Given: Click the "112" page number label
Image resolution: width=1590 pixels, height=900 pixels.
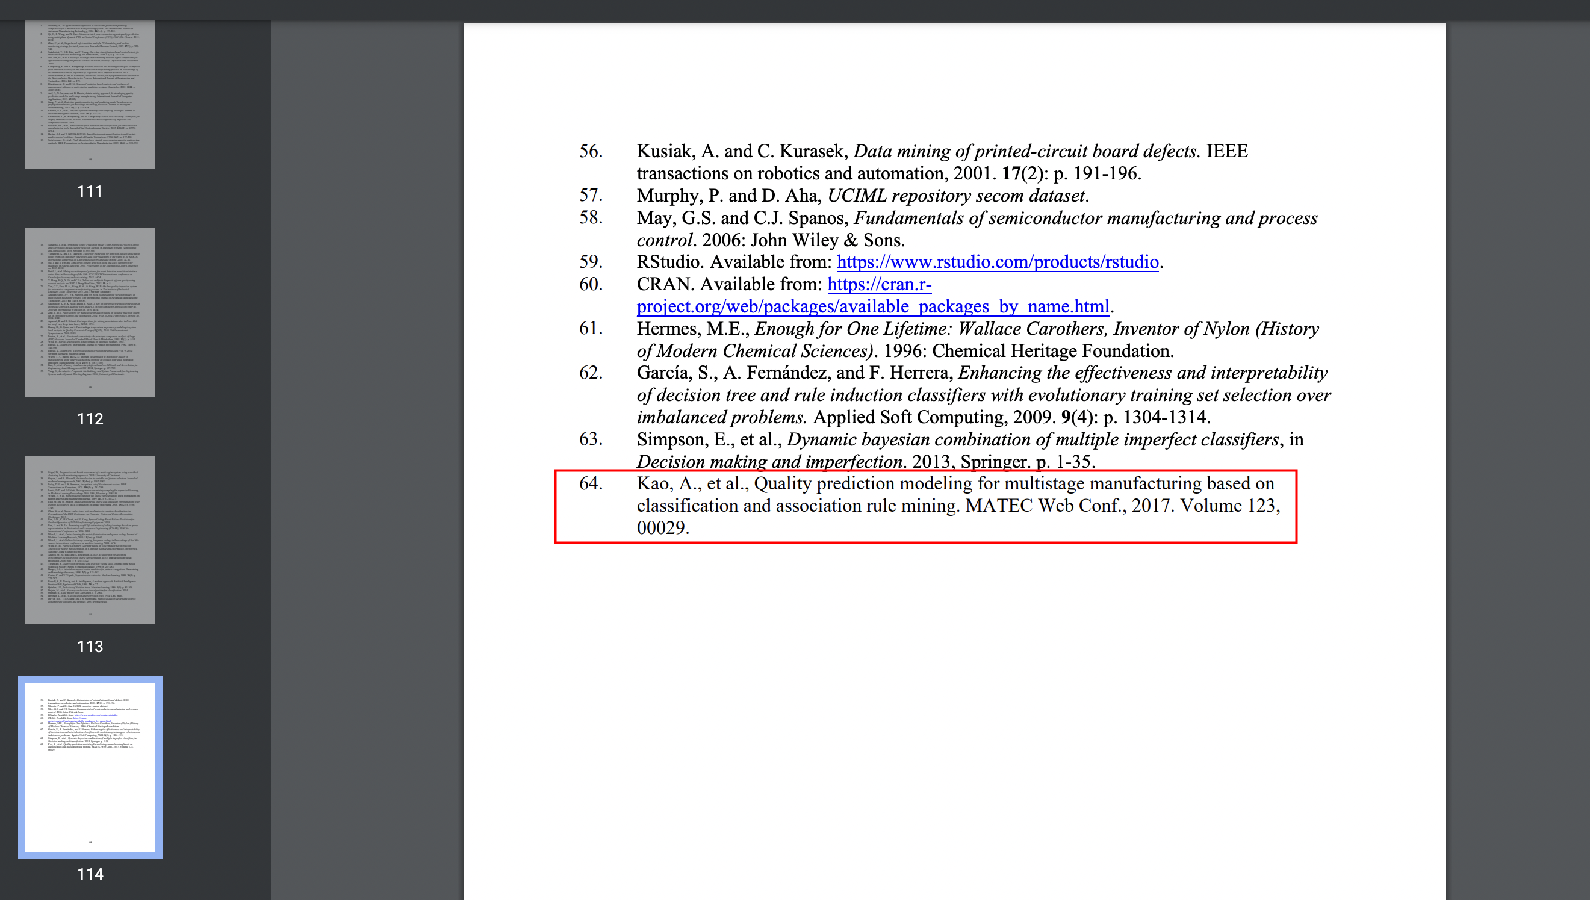Looking at the screenshot, I should click(x=90, y=419).
